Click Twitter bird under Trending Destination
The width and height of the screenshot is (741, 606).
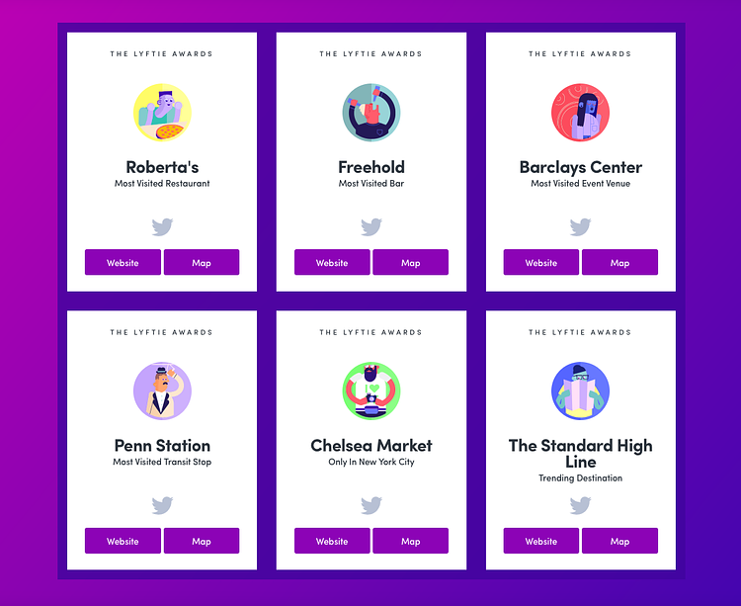tap(580, 505)
